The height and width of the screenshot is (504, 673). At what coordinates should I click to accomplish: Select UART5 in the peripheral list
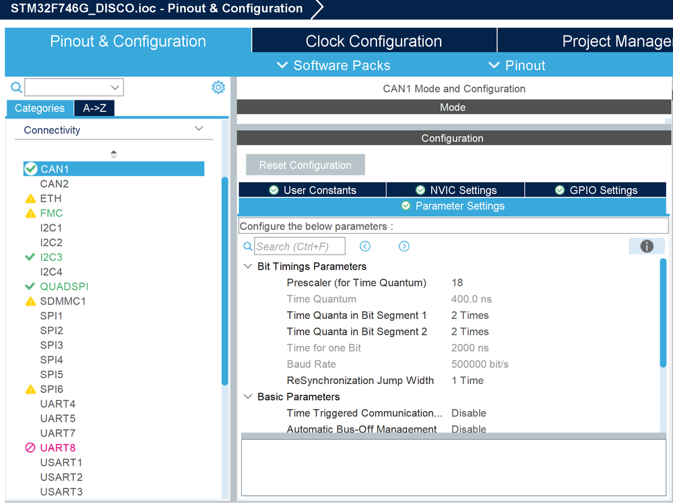57,418
